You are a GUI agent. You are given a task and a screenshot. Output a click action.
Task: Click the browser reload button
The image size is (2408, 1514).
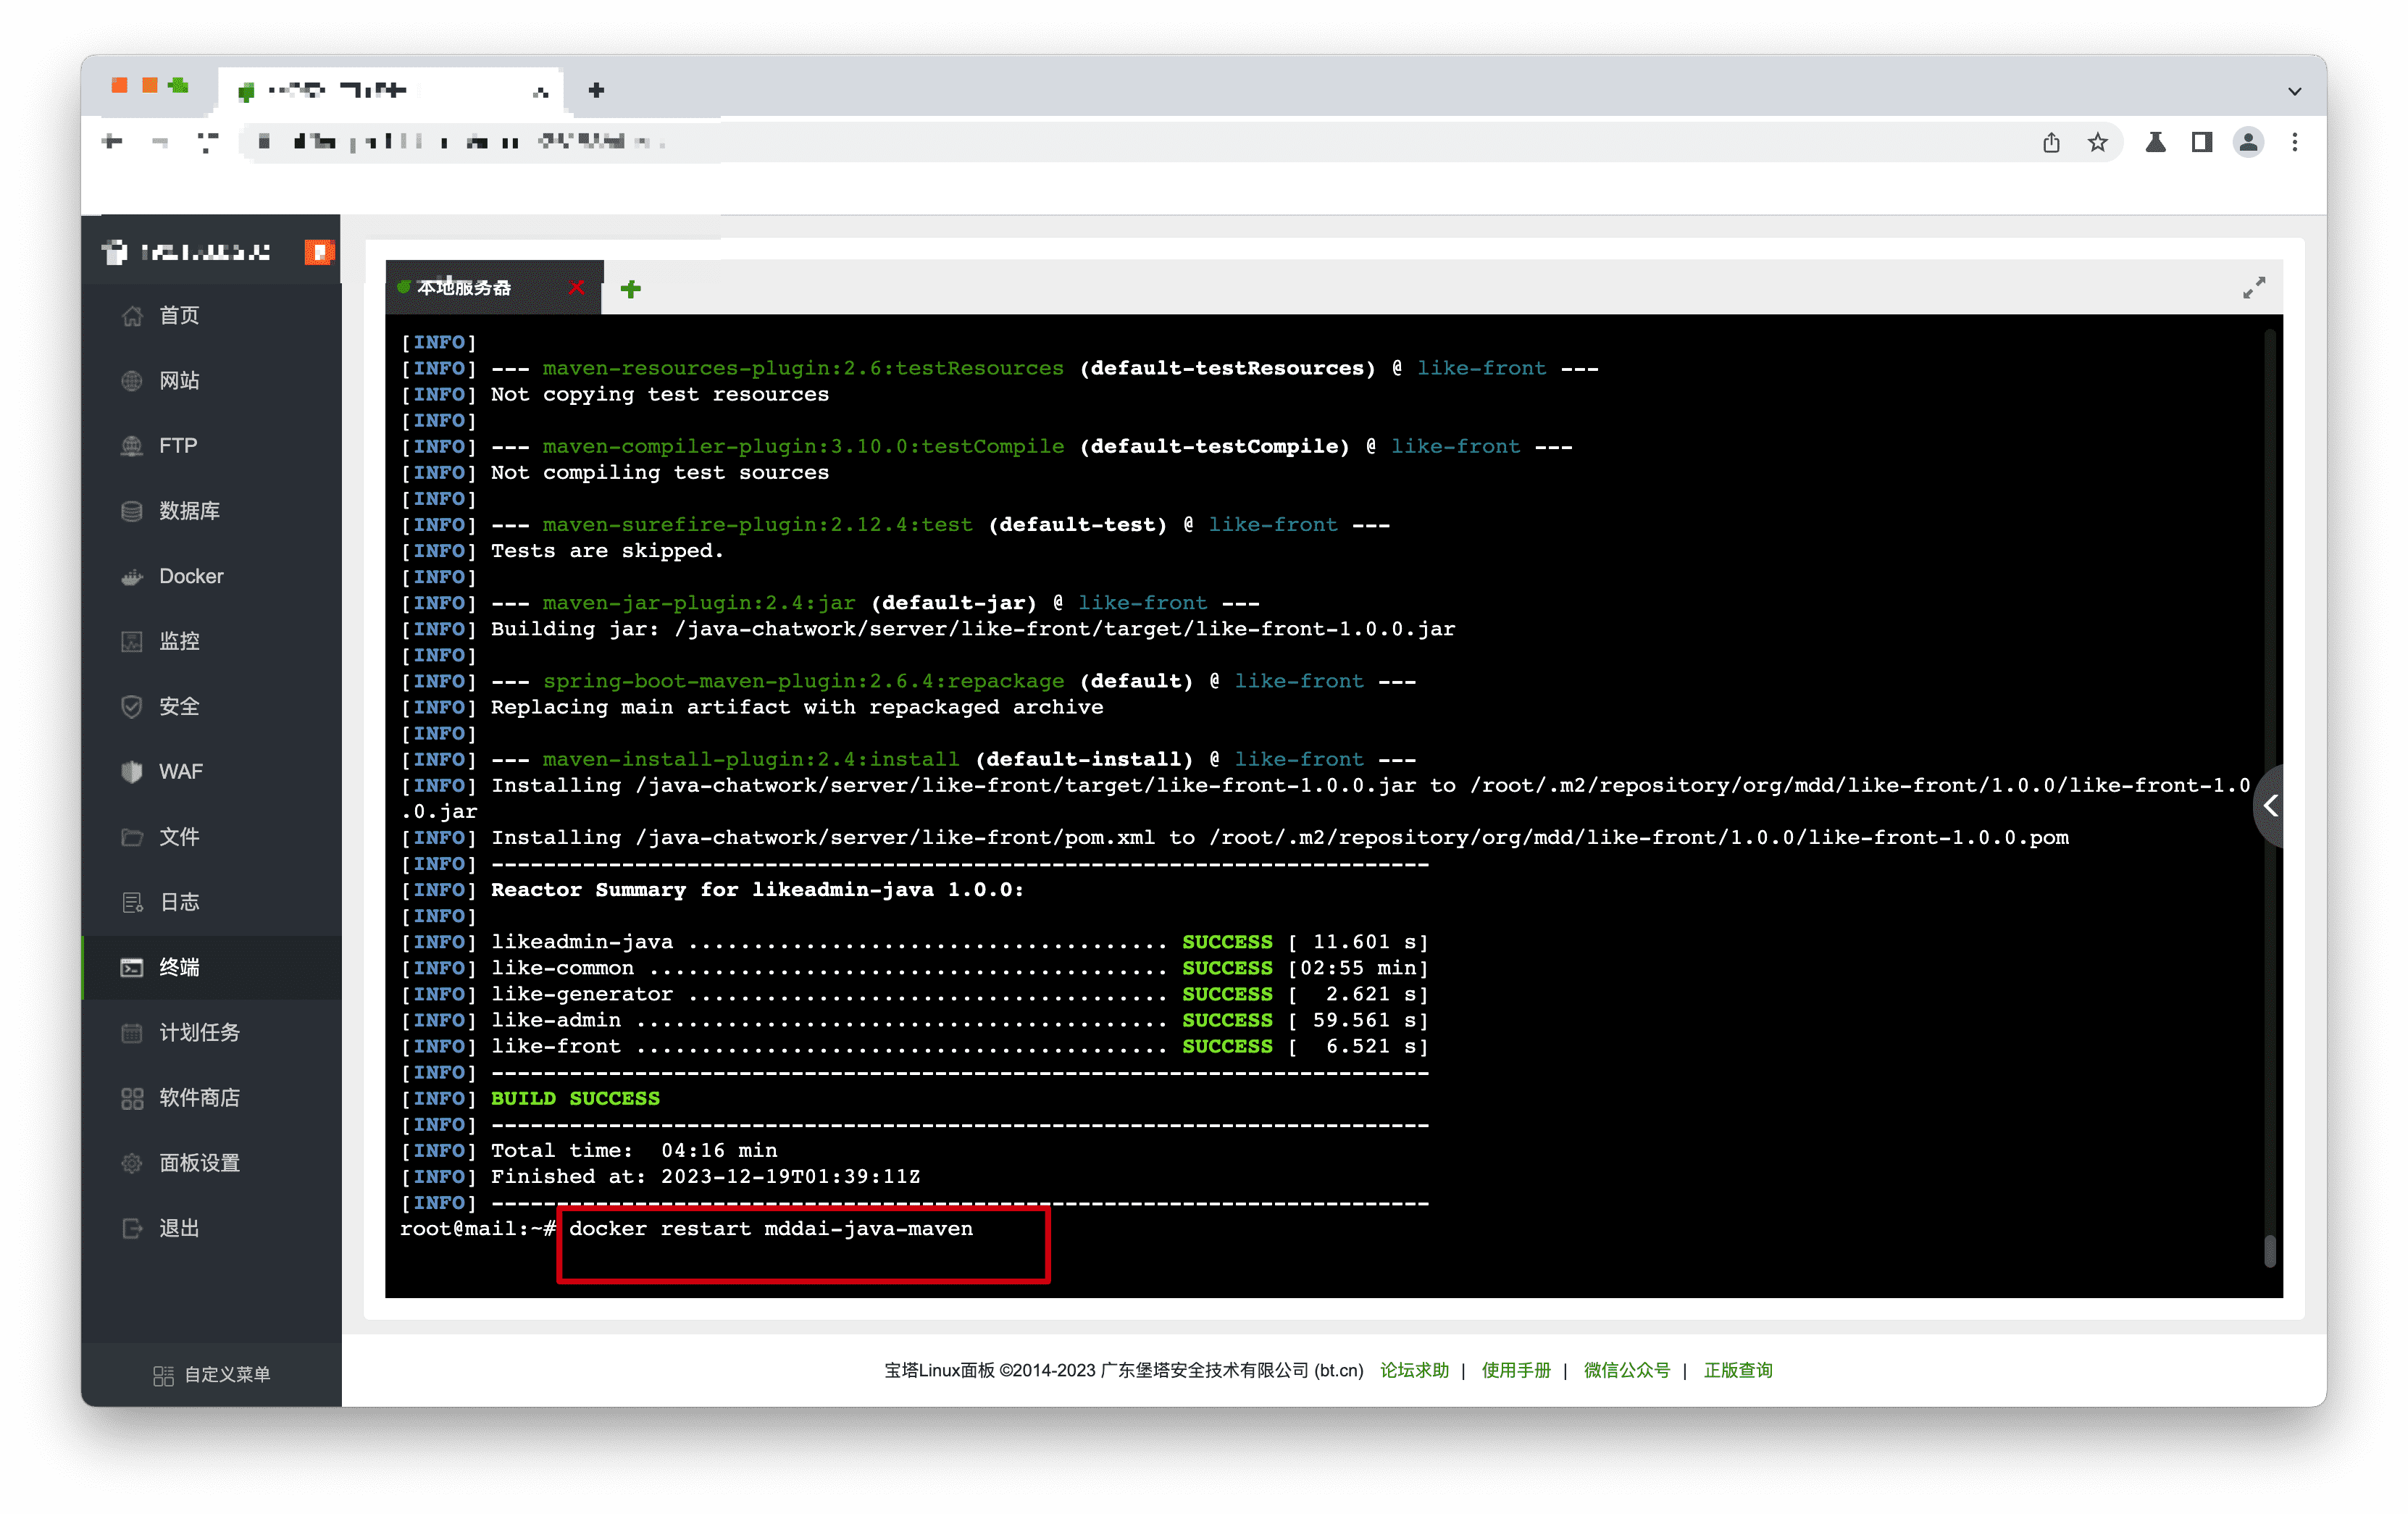pyautogui.click(x=208, y=142)
